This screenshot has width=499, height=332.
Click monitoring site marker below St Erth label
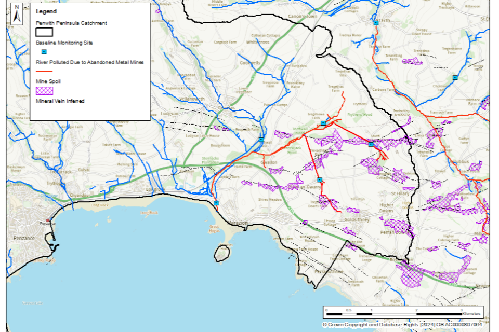click(x=375, y=23)
